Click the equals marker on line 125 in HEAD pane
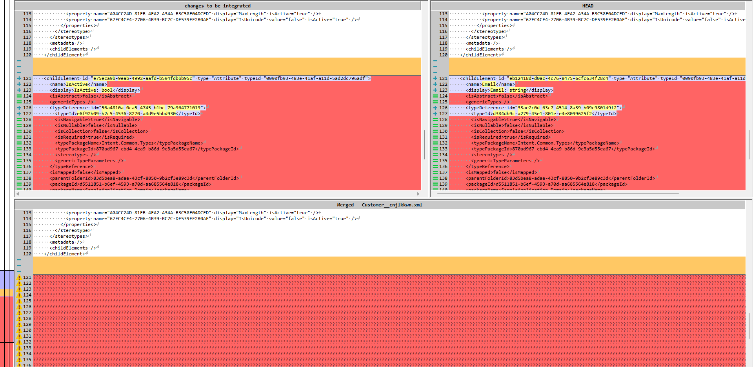This screenshot has height=367, width=753. click(x=435, y=102)
